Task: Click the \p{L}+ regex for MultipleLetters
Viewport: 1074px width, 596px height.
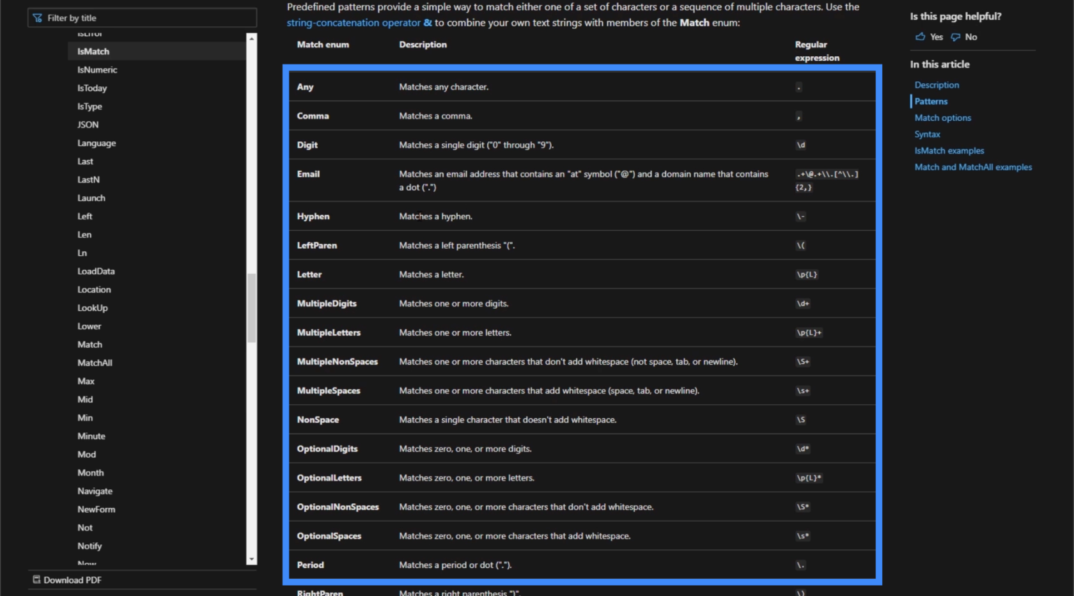Action: click(809, 333)
